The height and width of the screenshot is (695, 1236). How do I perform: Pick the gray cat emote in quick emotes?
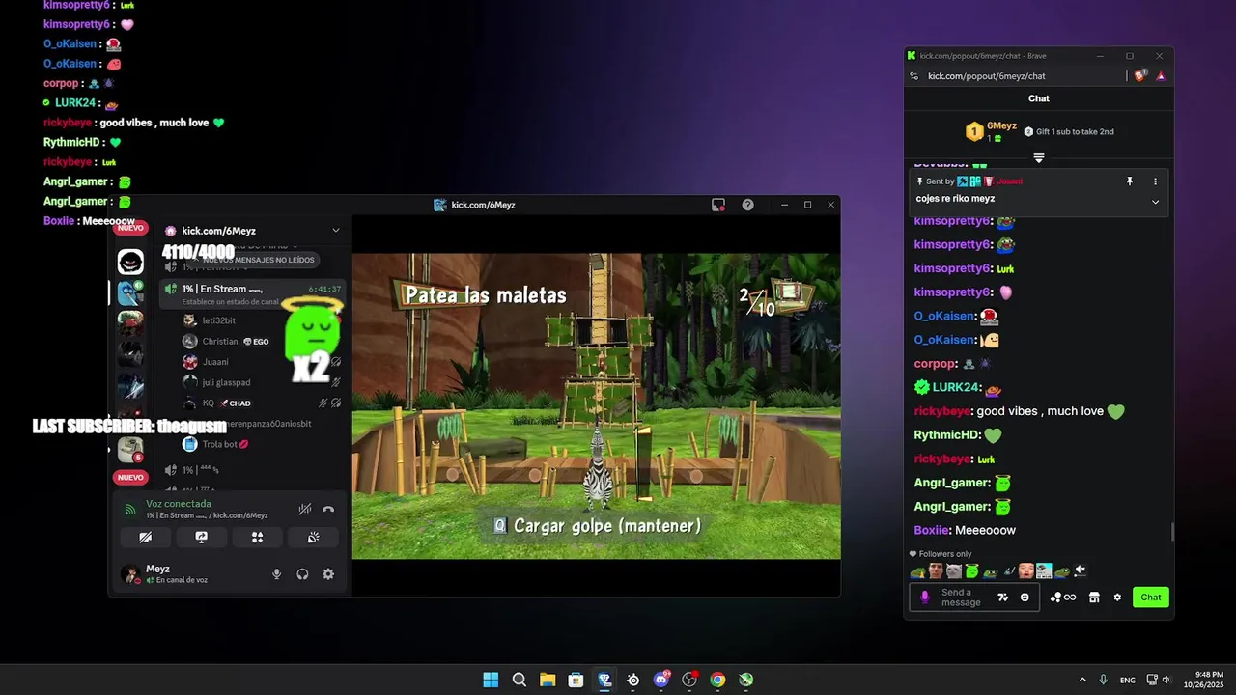[954, 571]
